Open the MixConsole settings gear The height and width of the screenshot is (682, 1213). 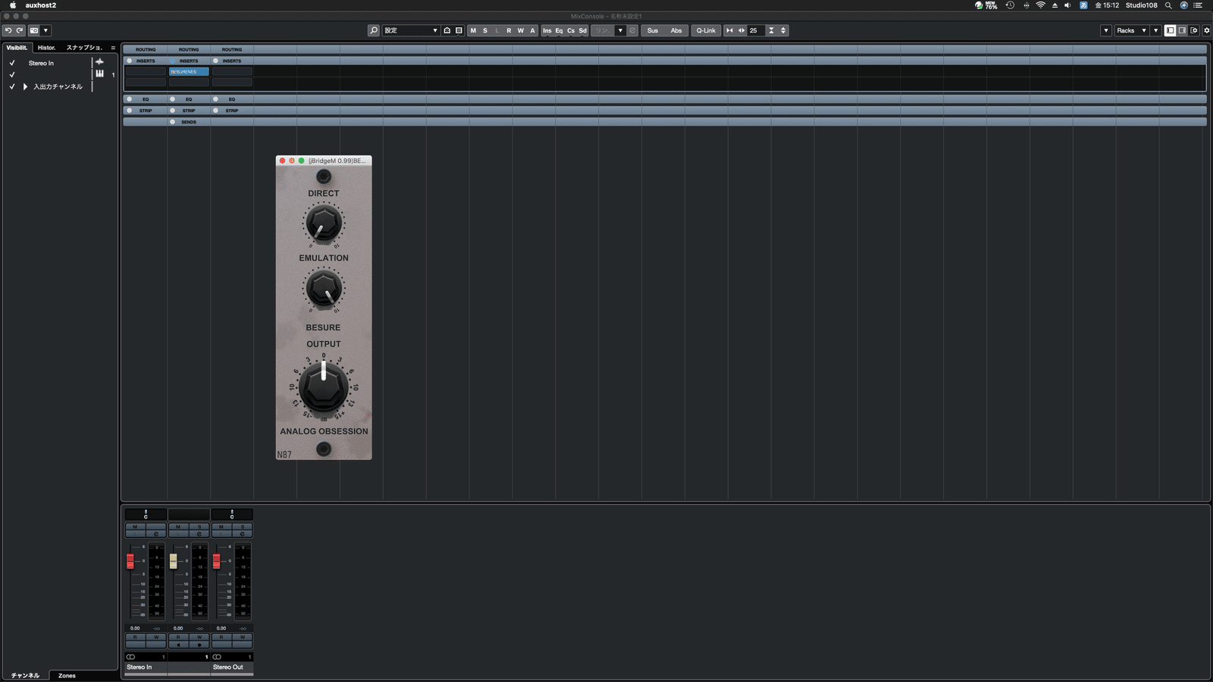coord(1207,30)
